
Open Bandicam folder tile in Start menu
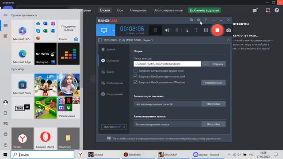[x=69, y=138]
